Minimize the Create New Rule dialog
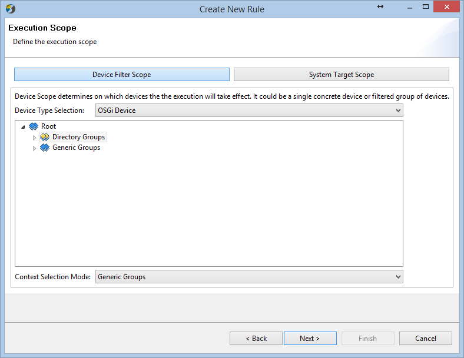464x358 pixels. click(x=410, y=8)
